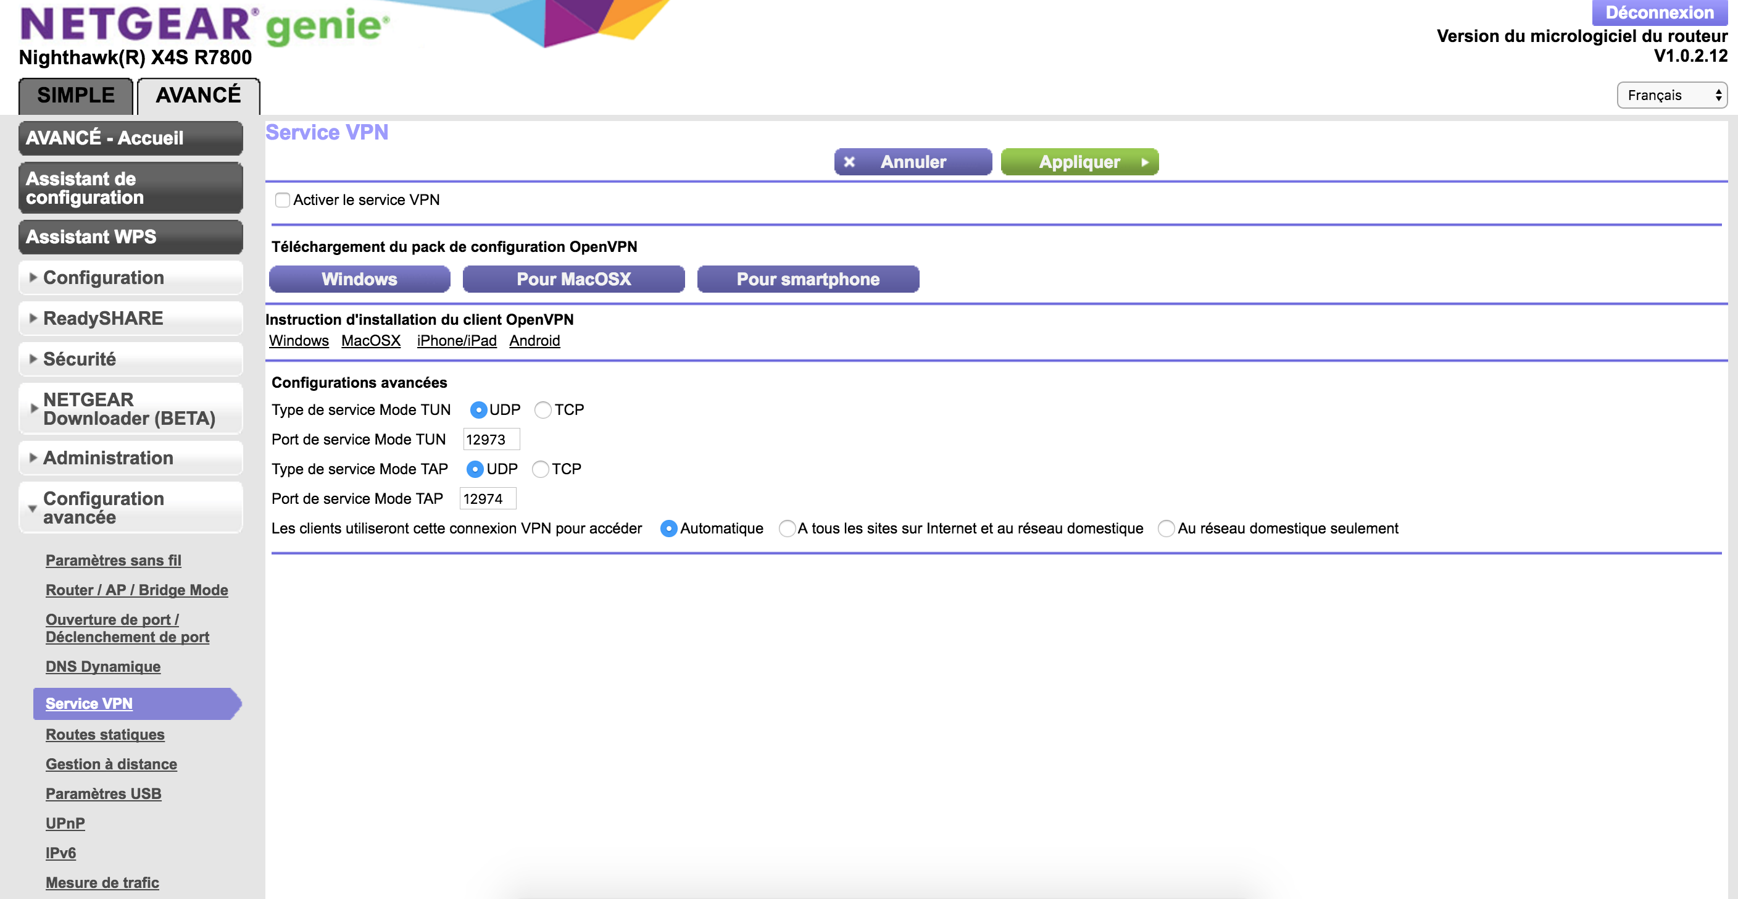Select TCP for TUN mode service type

pos(543,410)
